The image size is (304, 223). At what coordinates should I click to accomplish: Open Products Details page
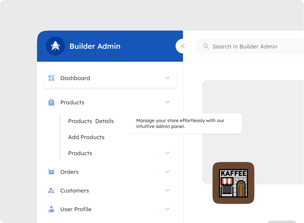(x=91, y=121)
